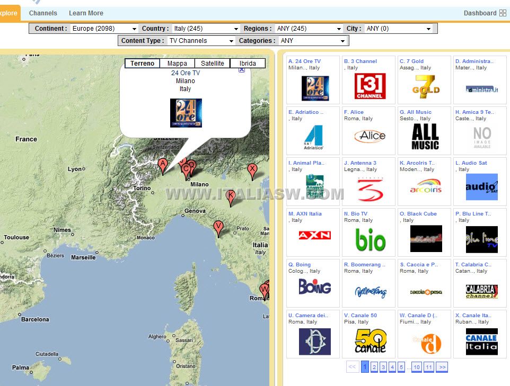Screen dimensions: 510x386
Task: Open the AXN Italia logo
Action: 315,235
